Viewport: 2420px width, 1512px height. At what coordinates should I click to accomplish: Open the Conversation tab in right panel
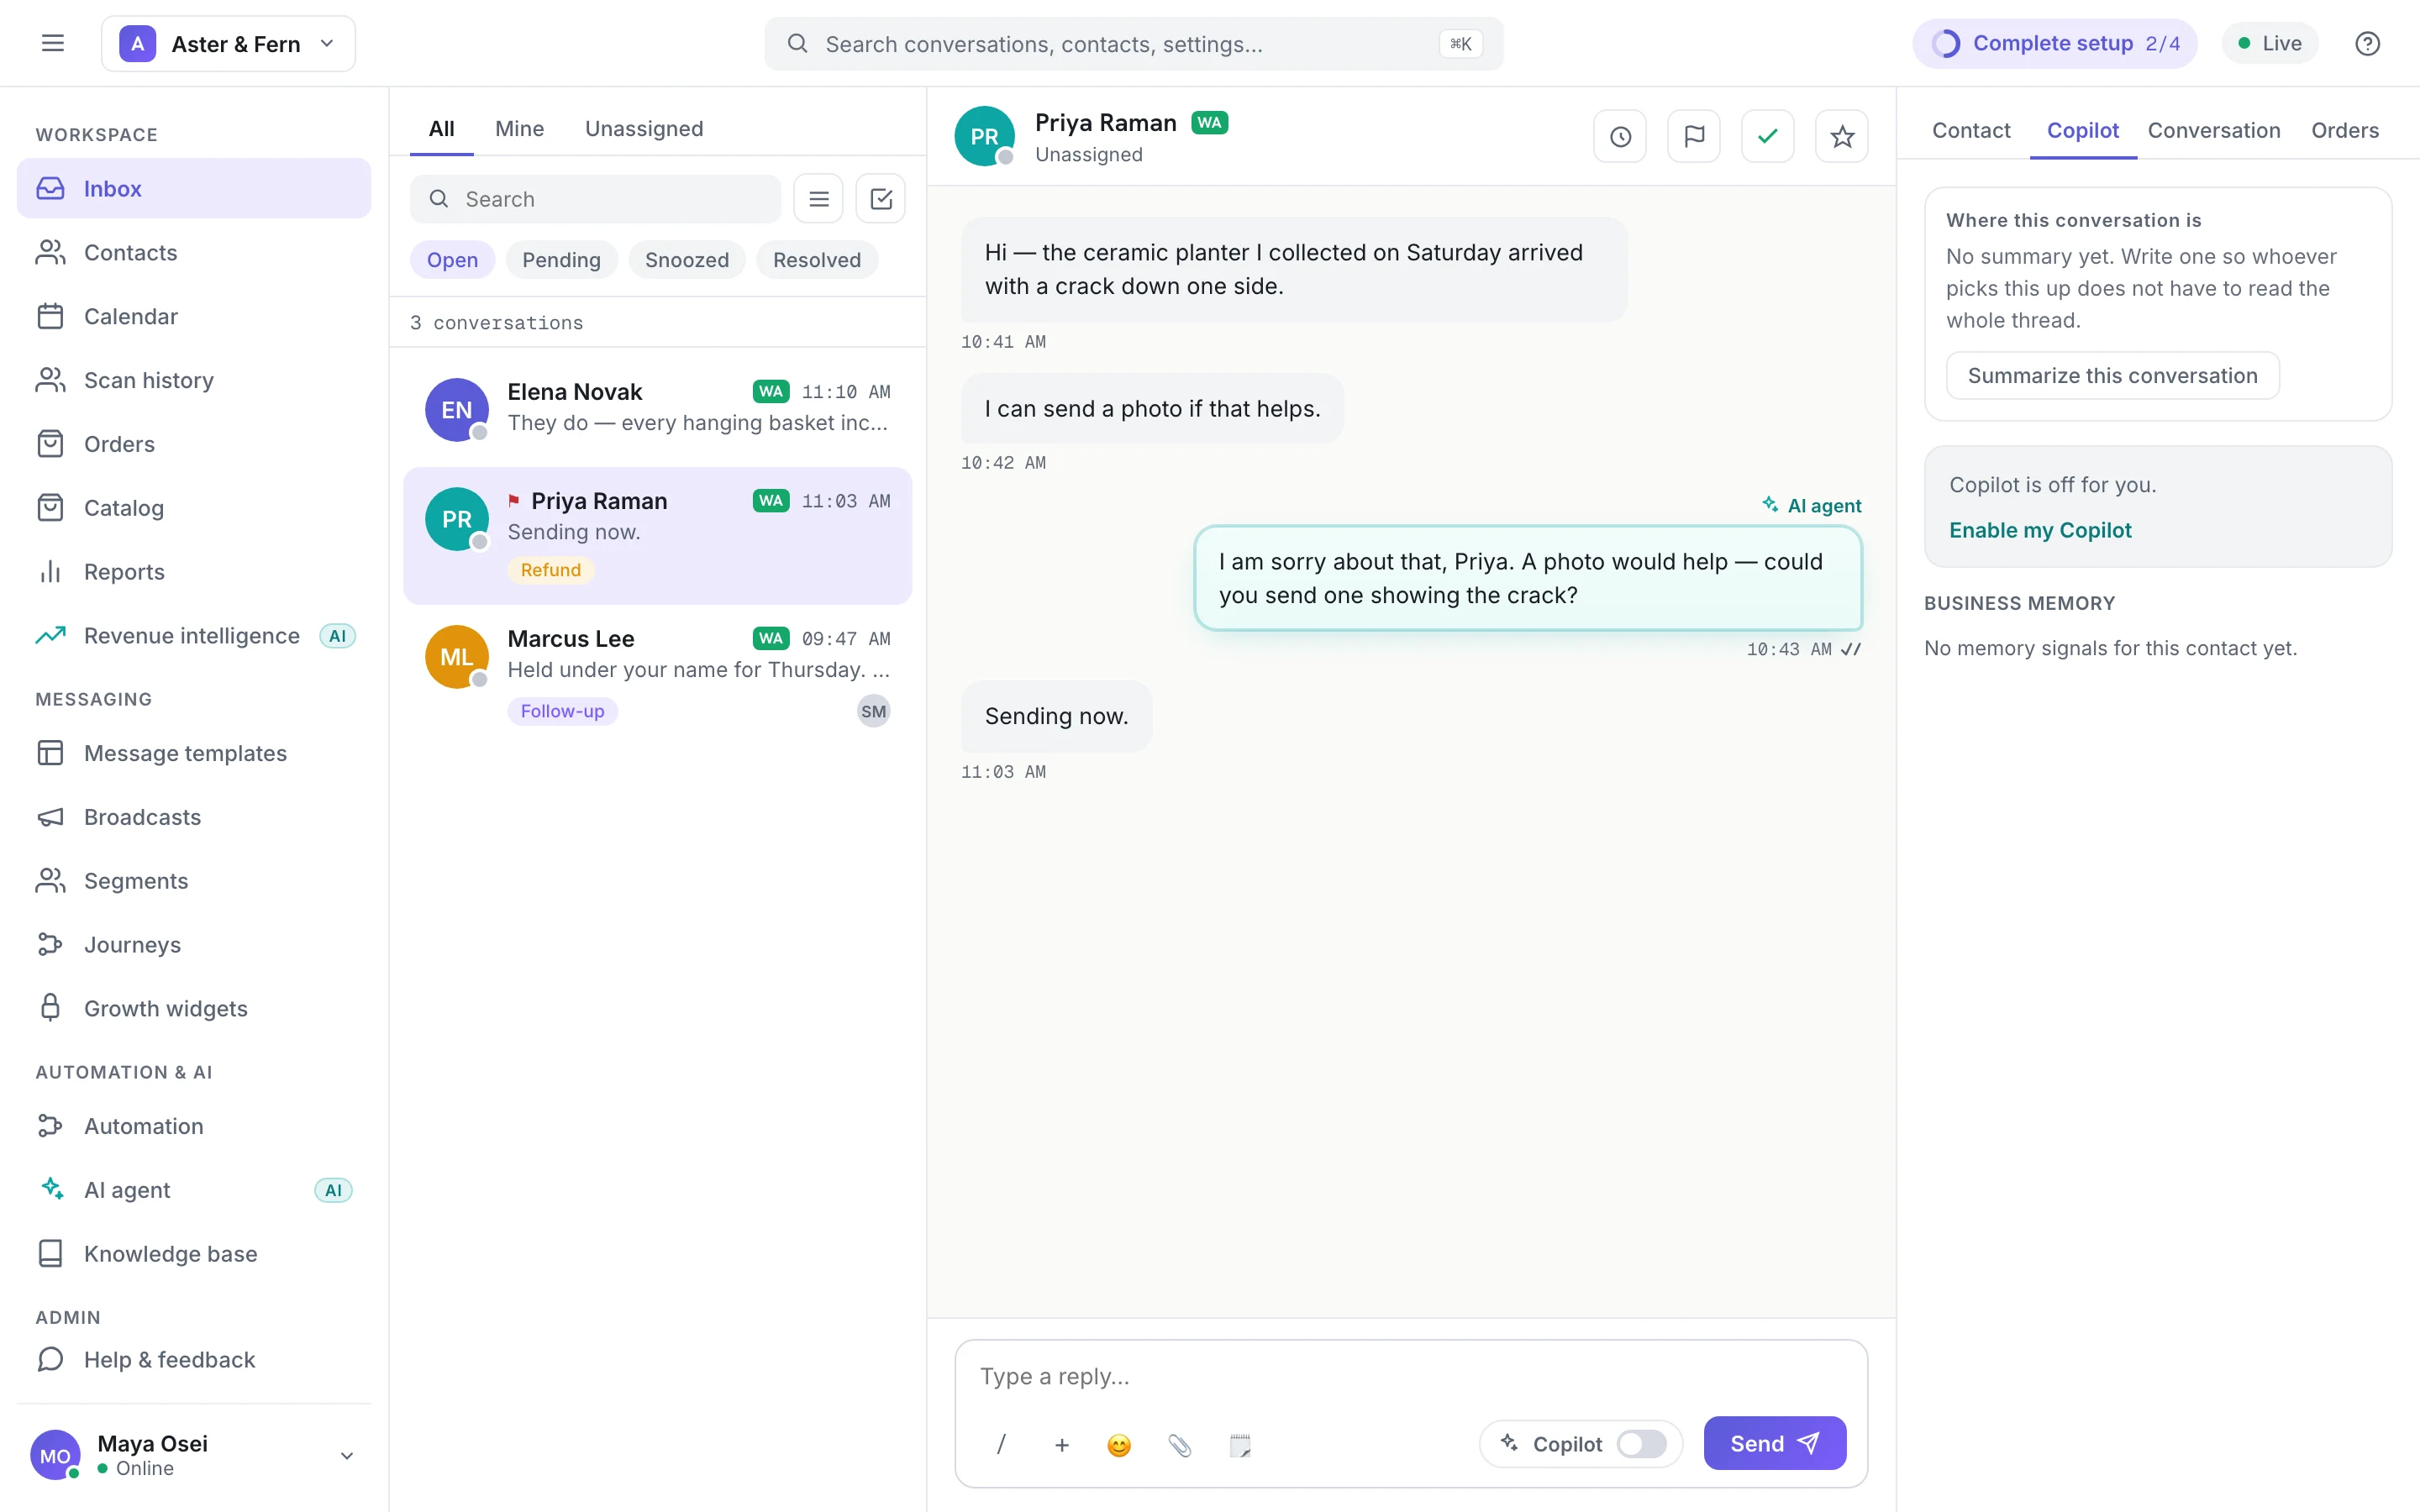(2214, 131)
